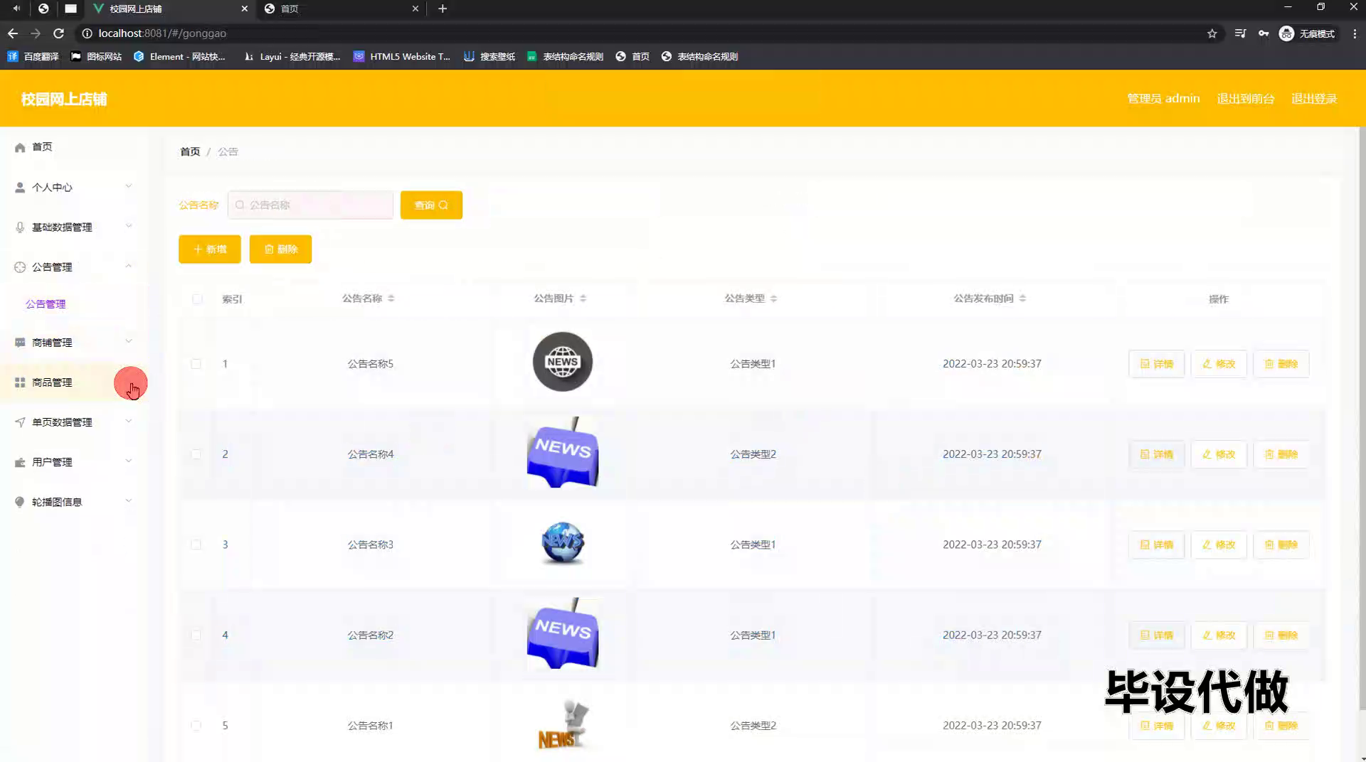Click the 退出到前台 link

click(1245, 99)
